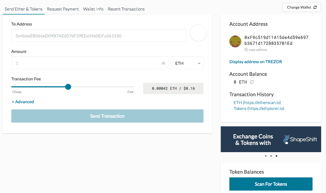326x193 pixels.
Task: Click the To Address input field
Action: point(99,35)
